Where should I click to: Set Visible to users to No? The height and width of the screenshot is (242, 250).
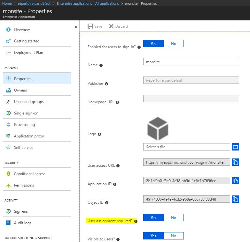tap(174, 236)
